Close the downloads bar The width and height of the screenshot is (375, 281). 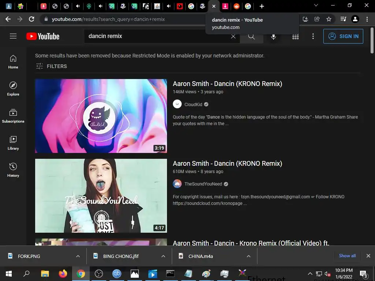click(x=368, y=256)
